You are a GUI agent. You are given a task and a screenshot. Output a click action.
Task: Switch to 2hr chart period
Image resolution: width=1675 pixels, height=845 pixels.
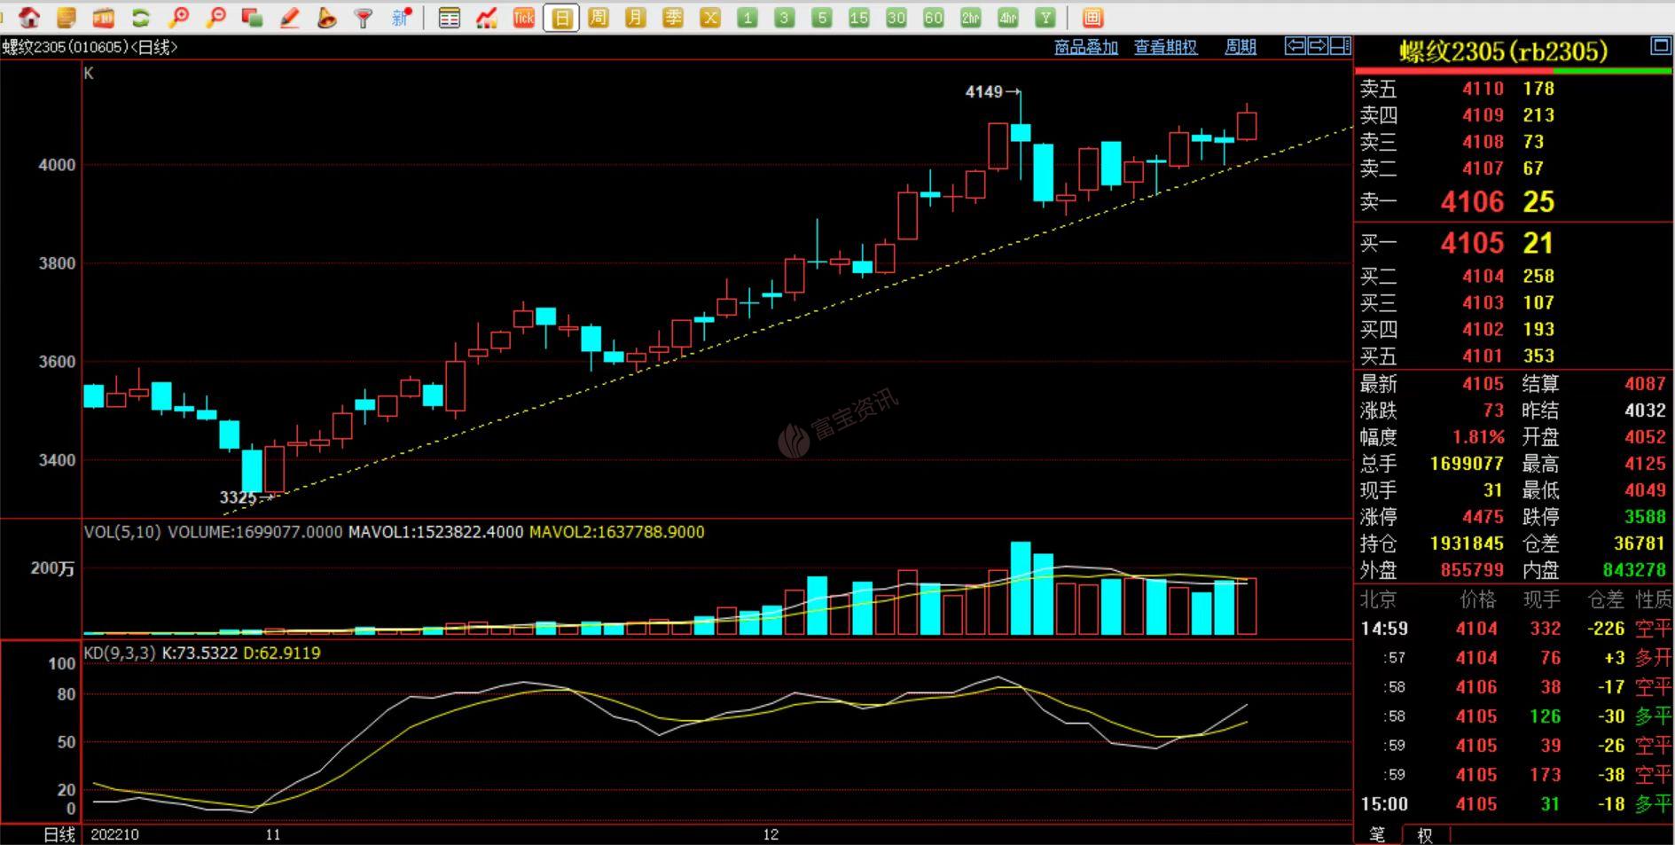click(x=971, y=17)
